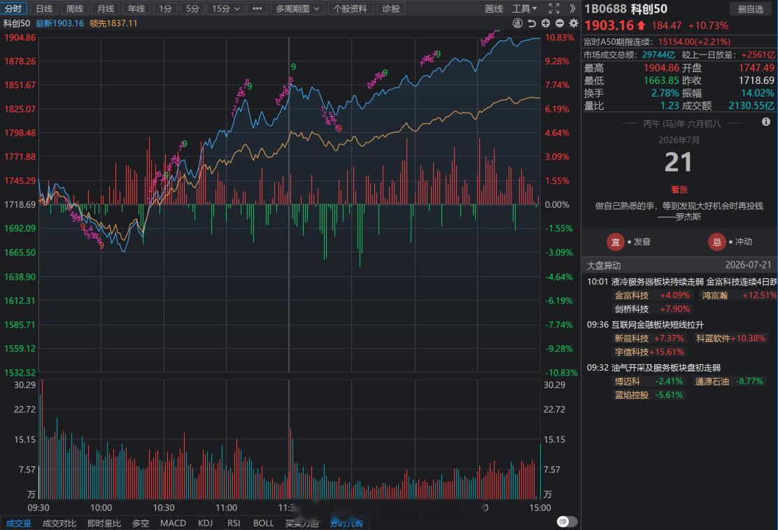Click the red 宜 circle icon
Viewport: 778px width, 530px height.
(615, 242)
